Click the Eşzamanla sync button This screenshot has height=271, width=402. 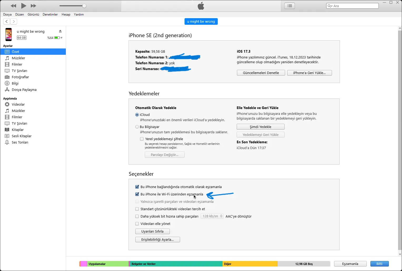coord(350,264)
